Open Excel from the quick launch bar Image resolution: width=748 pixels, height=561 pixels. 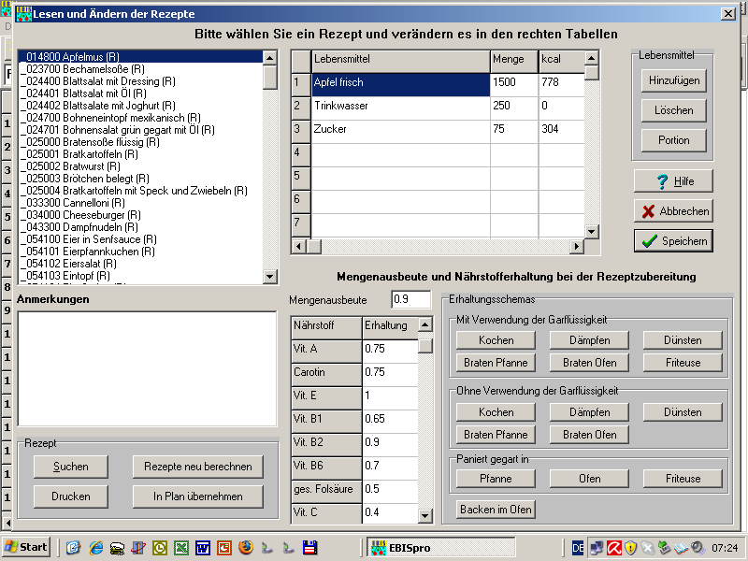(x=180, y=547)
